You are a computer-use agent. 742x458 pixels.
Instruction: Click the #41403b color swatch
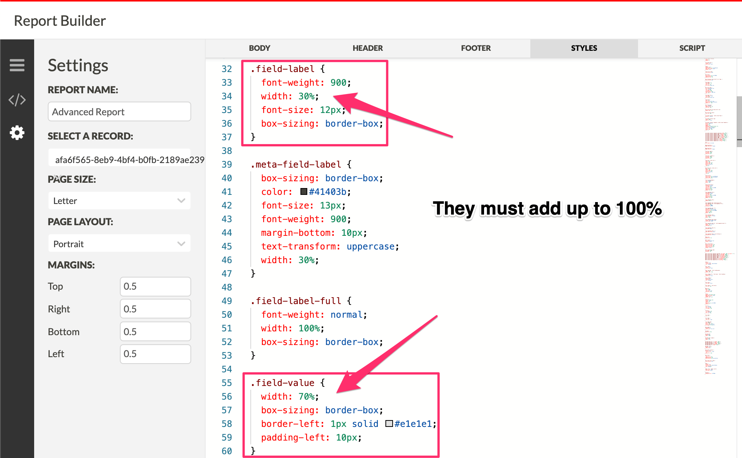pyautogui.click(x=303, y=192)
